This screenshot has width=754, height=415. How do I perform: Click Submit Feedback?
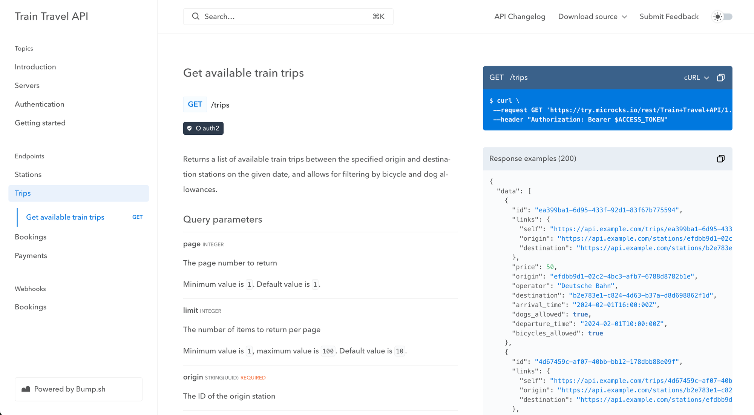pos(669,17)
